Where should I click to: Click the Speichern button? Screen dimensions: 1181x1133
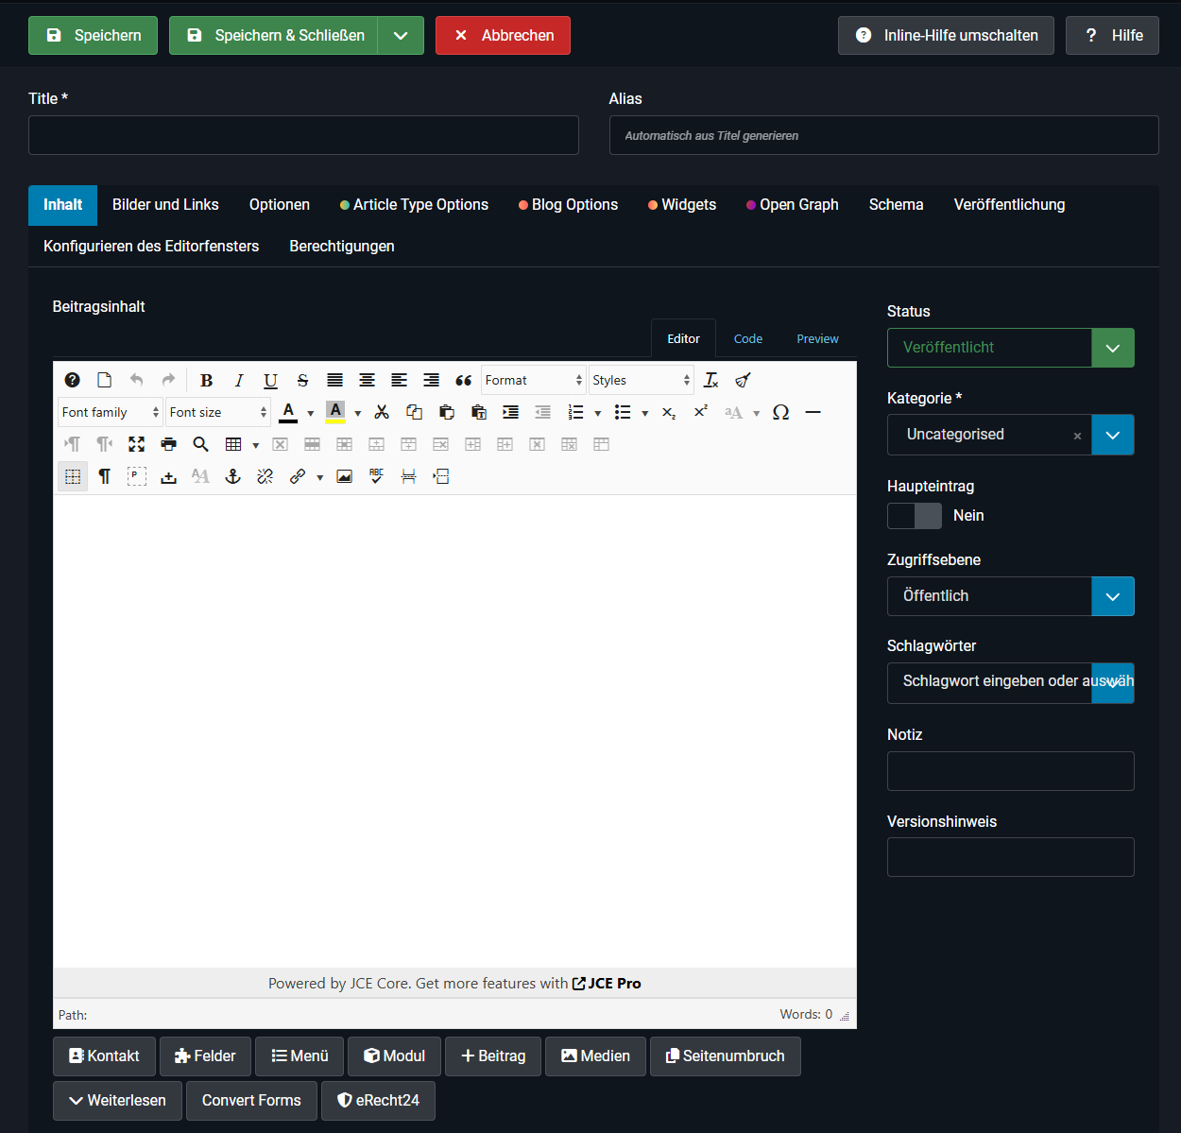tap(93, 36)
